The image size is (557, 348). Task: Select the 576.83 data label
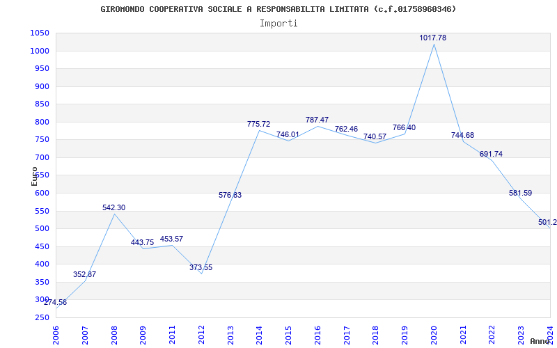230,195
